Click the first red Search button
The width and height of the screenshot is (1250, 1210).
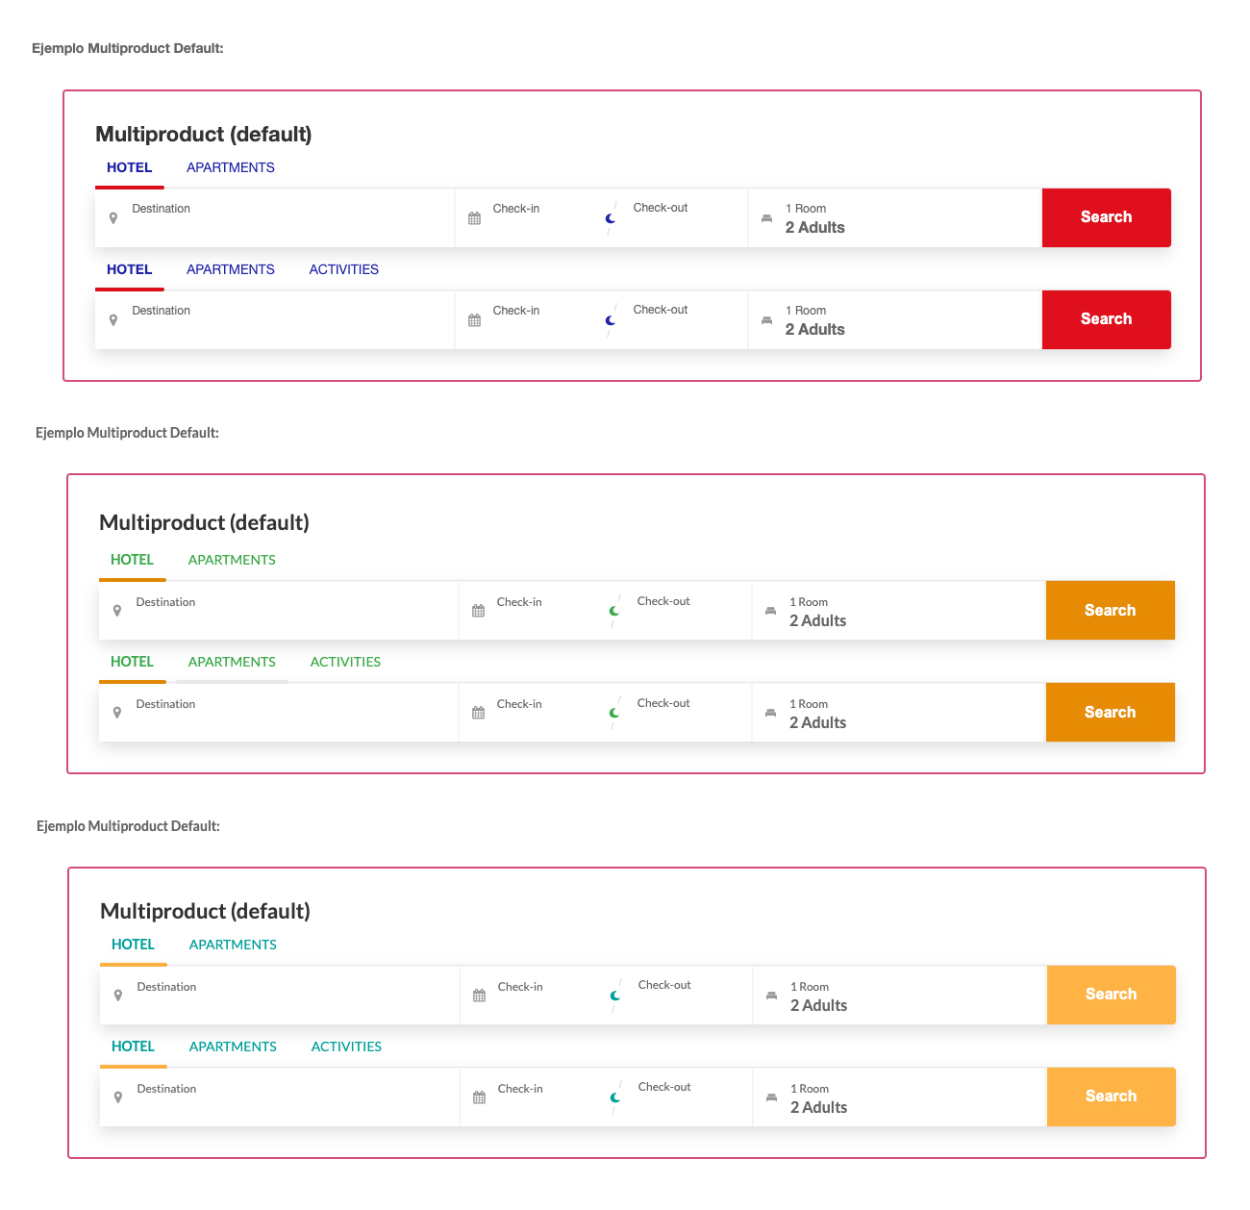[x=1107, y=217]
